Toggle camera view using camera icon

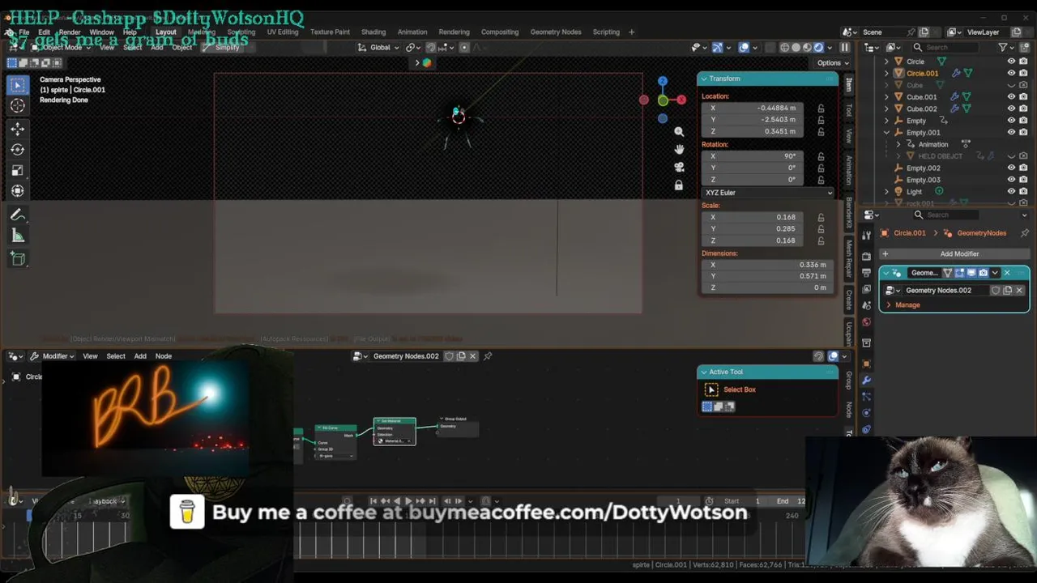coord(679,167)
